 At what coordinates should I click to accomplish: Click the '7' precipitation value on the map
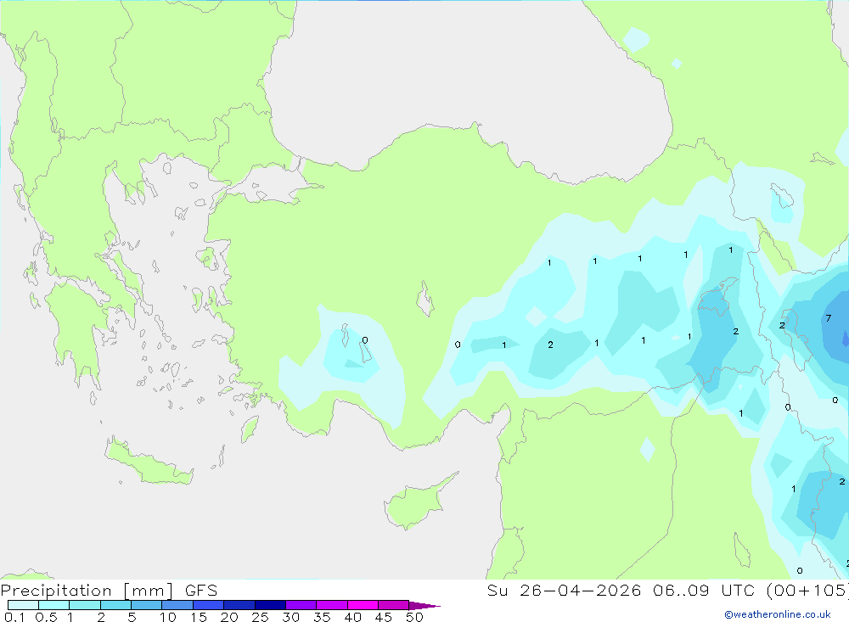[829, 318]
